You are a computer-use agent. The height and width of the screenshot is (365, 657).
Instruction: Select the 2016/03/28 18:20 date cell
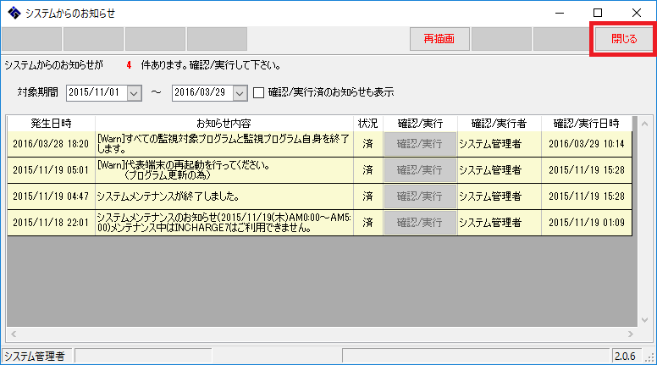51,144
